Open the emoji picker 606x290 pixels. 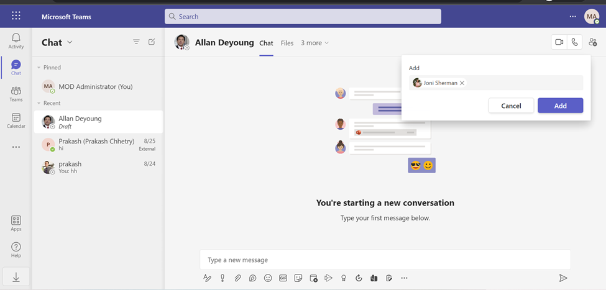[268, 278]
